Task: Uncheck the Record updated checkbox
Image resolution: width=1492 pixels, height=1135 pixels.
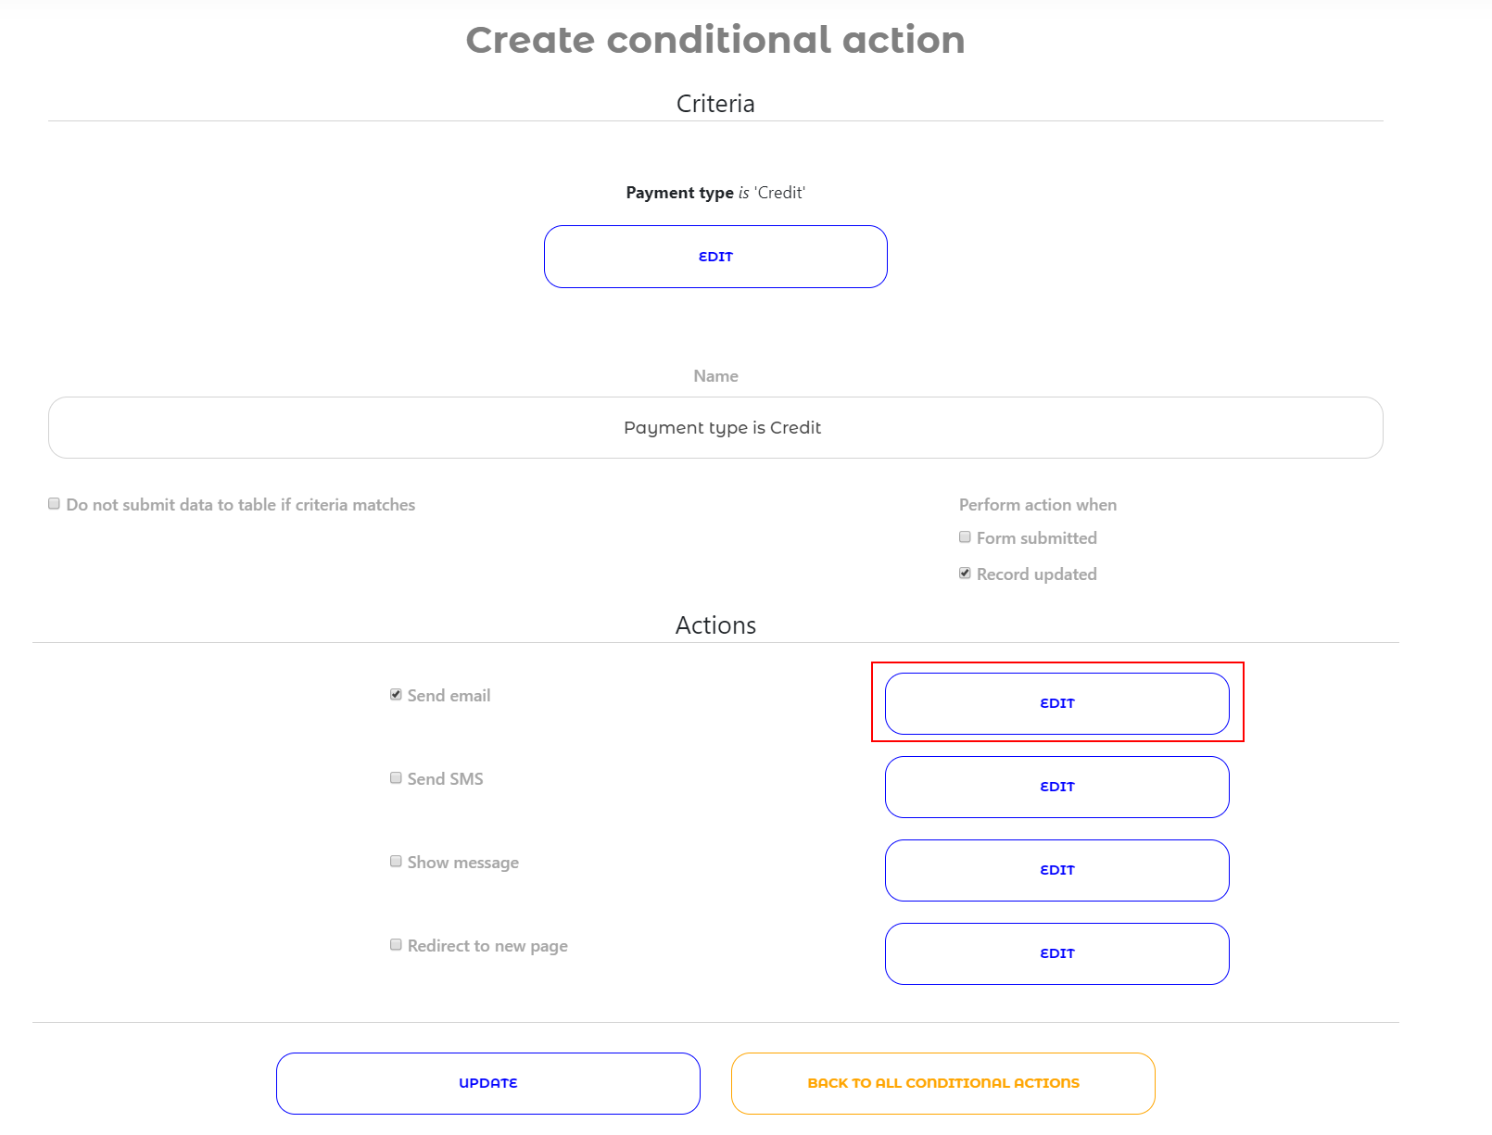Action: pos(965,574)
